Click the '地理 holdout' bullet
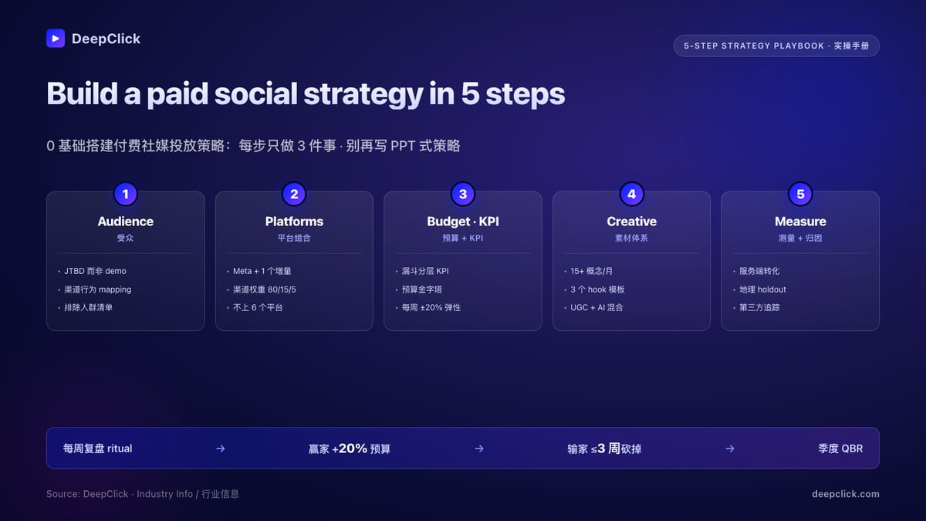The width and height of the screenshot is (926, 521). click(x=762, y=289)
